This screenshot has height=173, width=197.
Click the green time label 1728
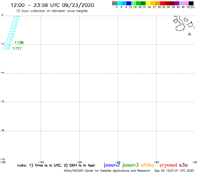(x=19, y=43)
